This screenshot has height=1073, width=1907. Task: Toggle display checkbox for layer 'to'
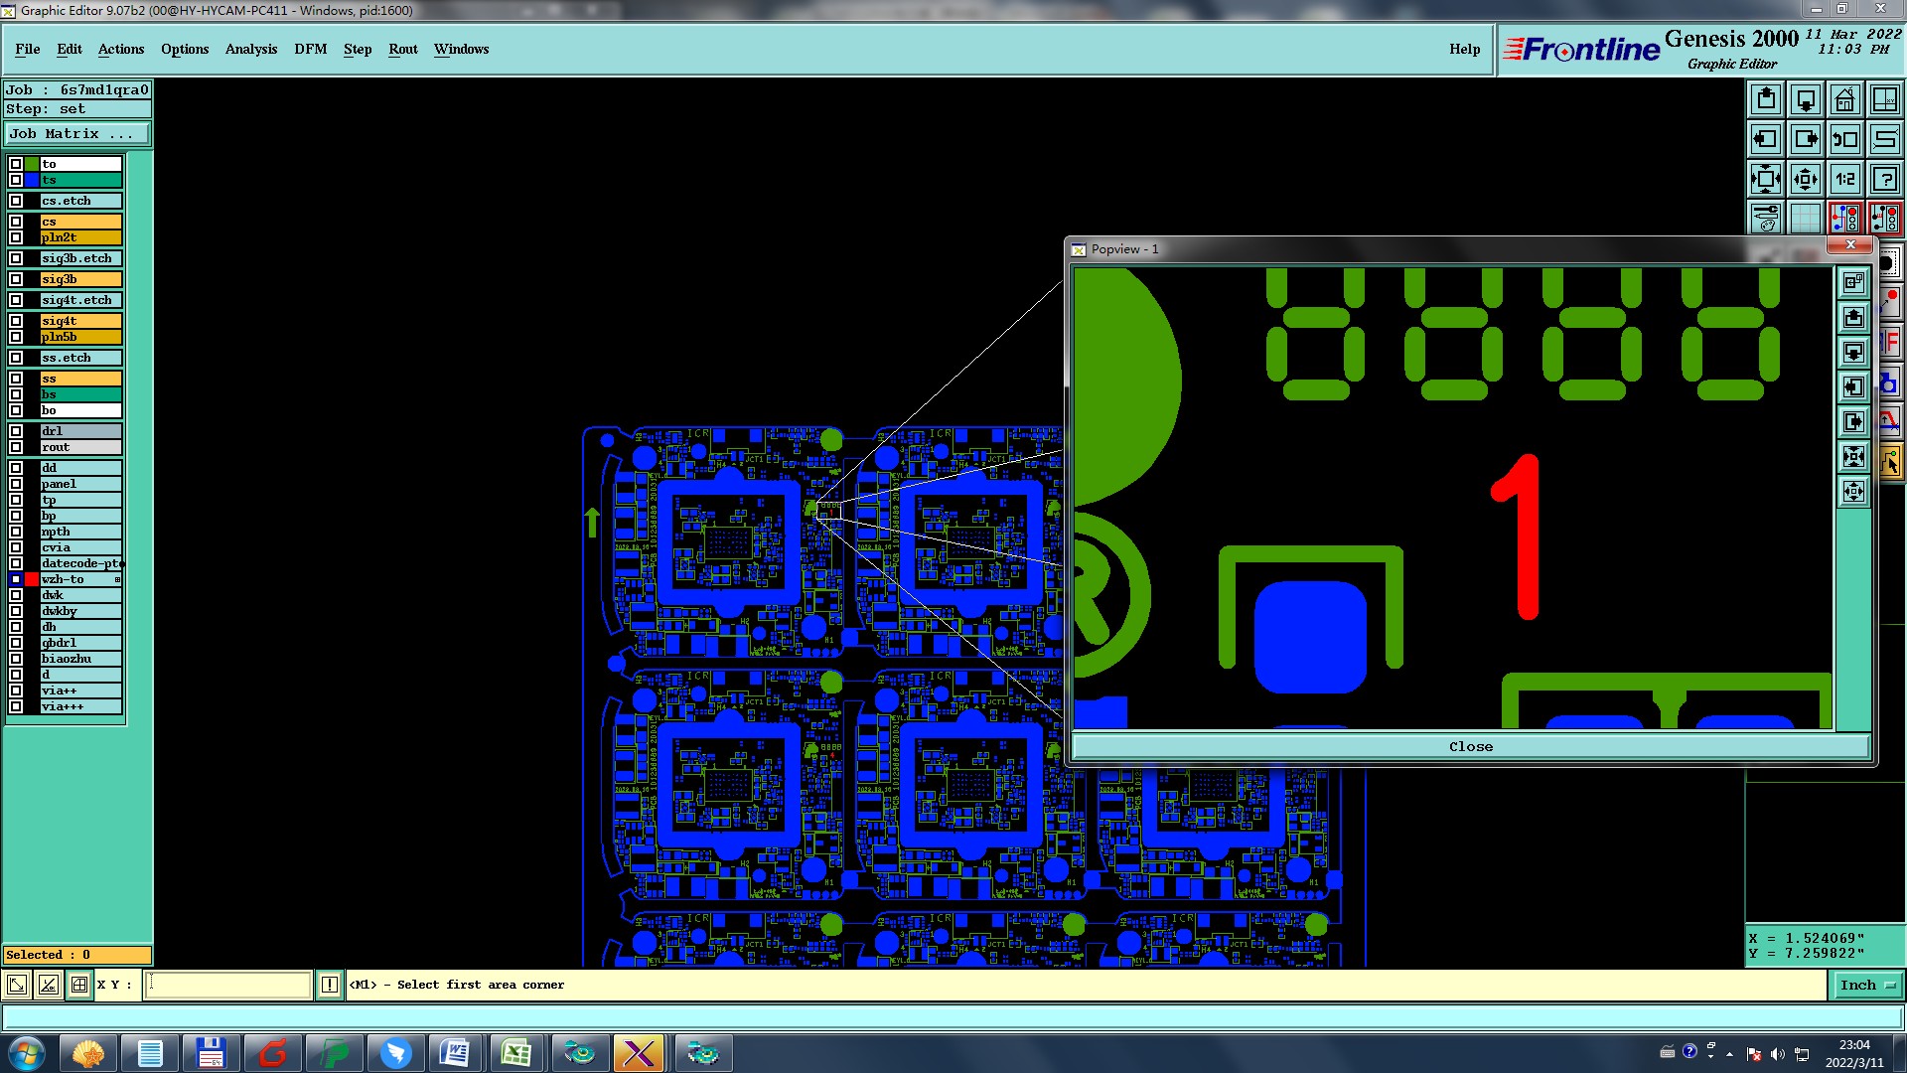[16, 164]
